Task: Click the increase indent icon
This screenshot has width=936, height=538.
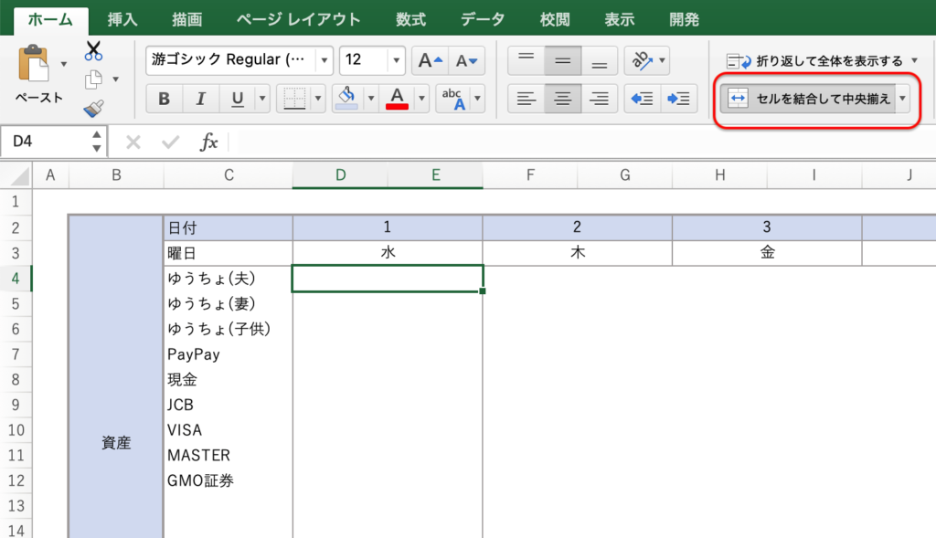Action: point(677,99)
